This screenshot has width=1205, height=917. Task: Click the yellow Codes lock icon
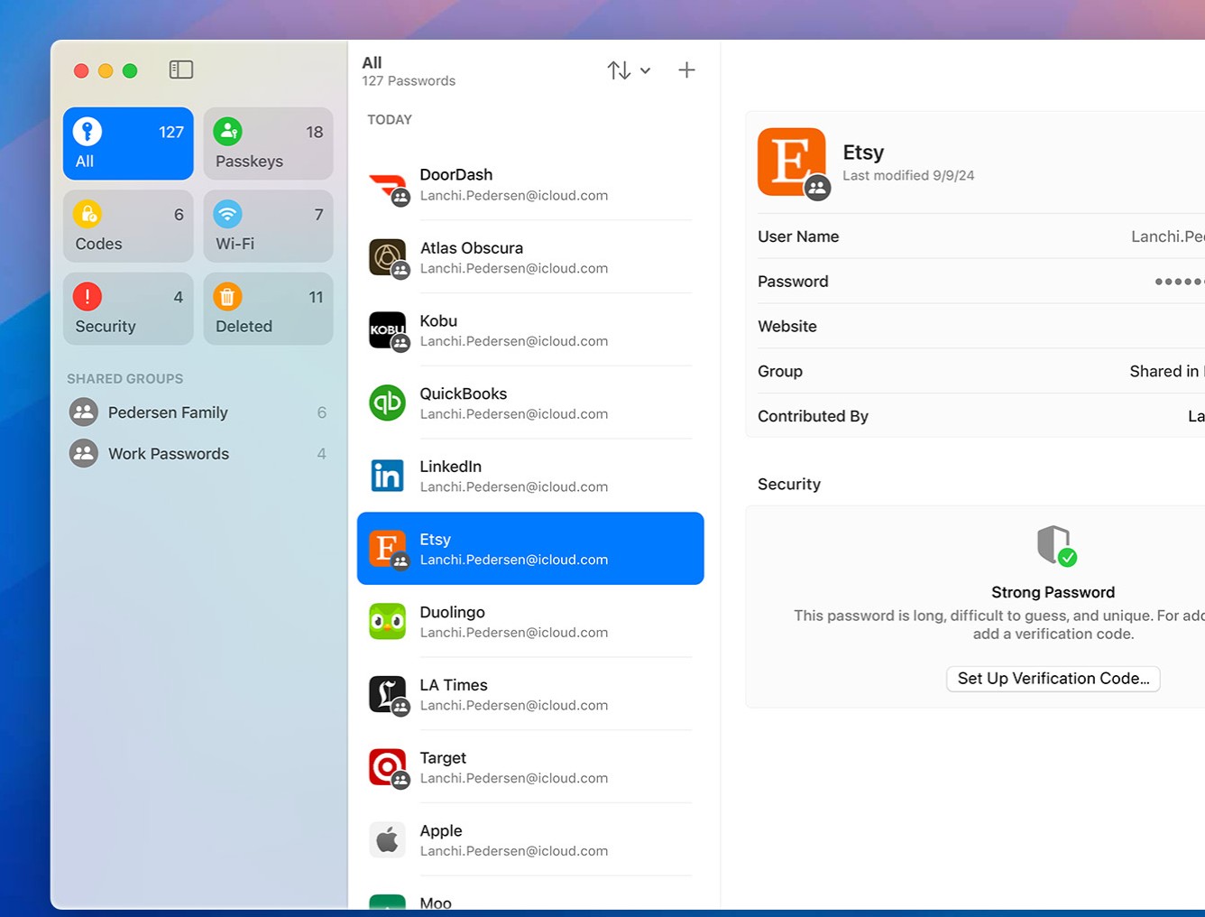click(x=87, y=214)
